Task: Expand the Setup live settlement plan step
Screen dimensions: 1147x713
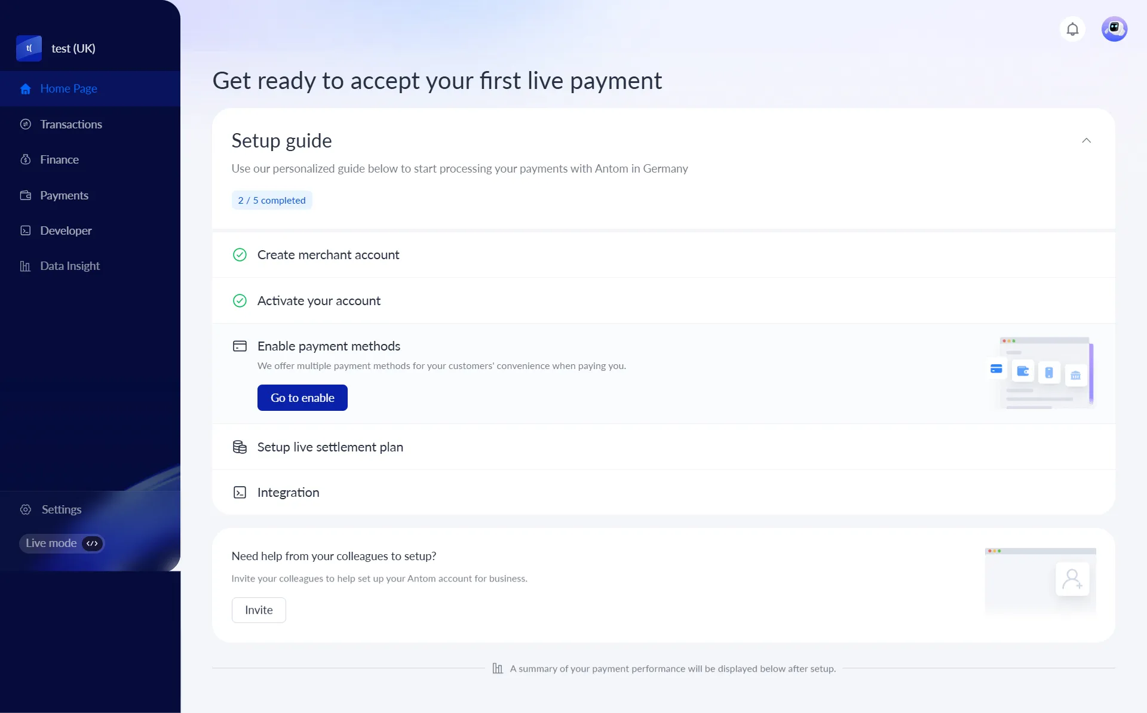Action: click(x=330, y=447)
